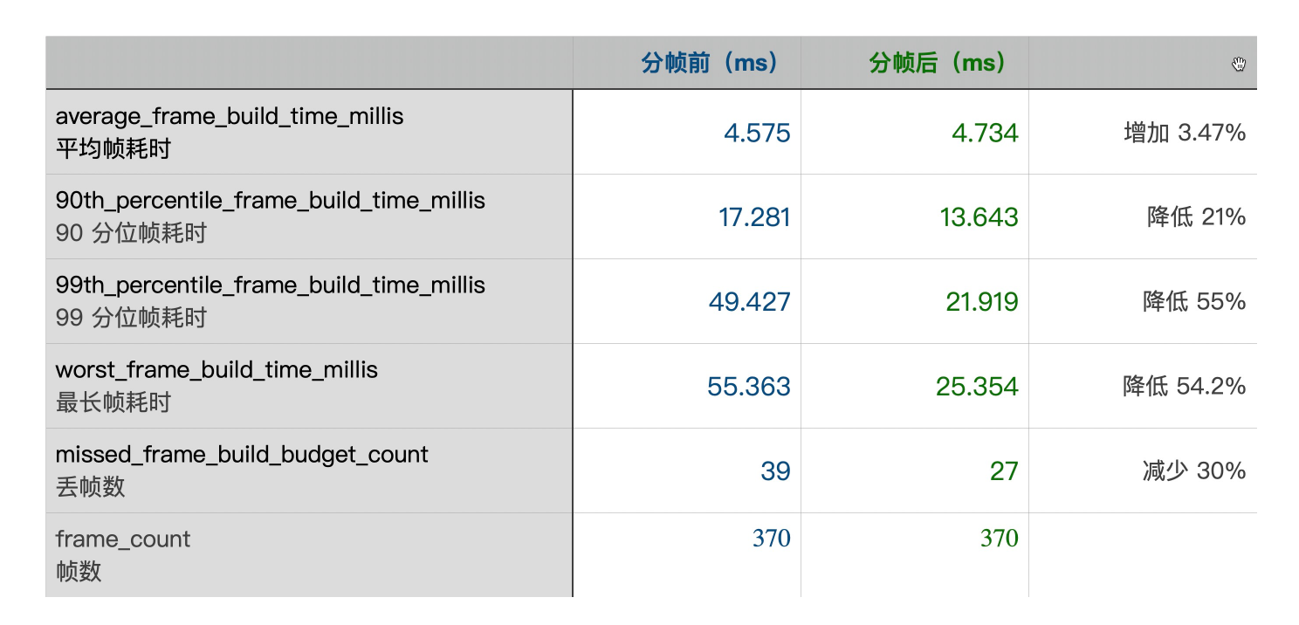Click the 17.281 value cell

click(x=754, y=217)
